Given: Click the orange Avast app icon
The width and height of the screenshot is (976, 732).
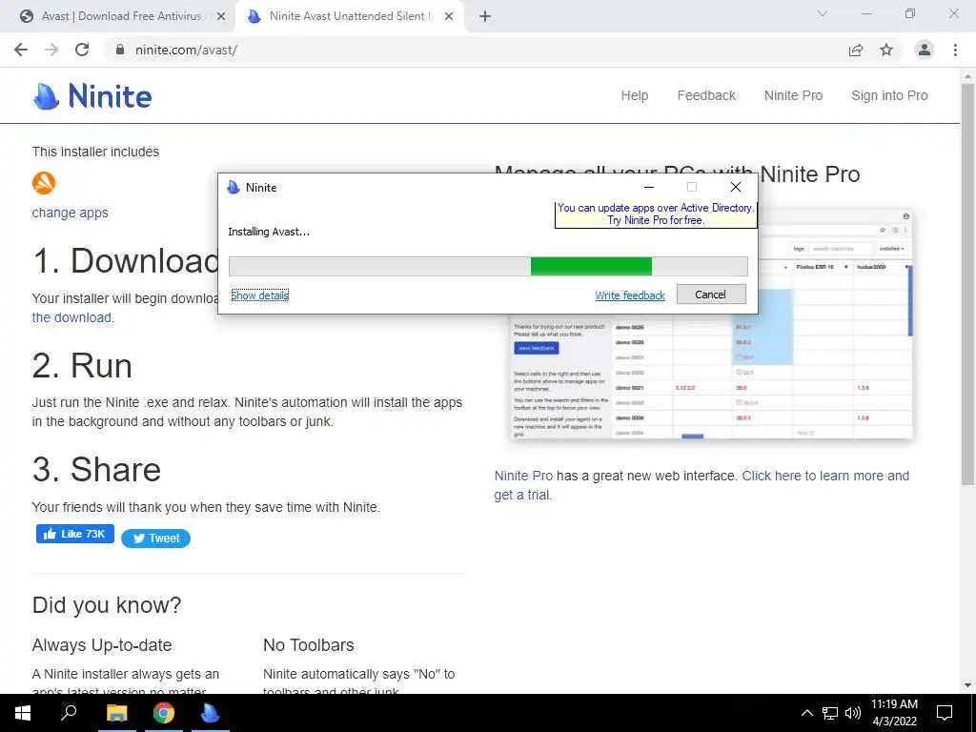Looking at the screenshot, I should 44,183.
